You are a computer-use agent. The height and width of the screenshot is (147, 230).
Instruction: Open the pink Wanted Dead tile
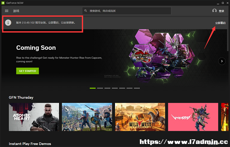(x=193, y=117)
